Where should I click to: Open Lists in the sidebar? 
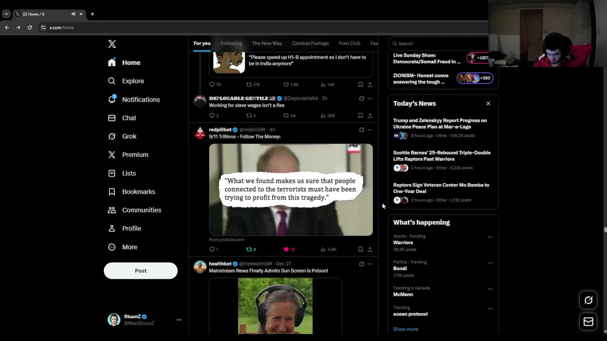(122, 173)
